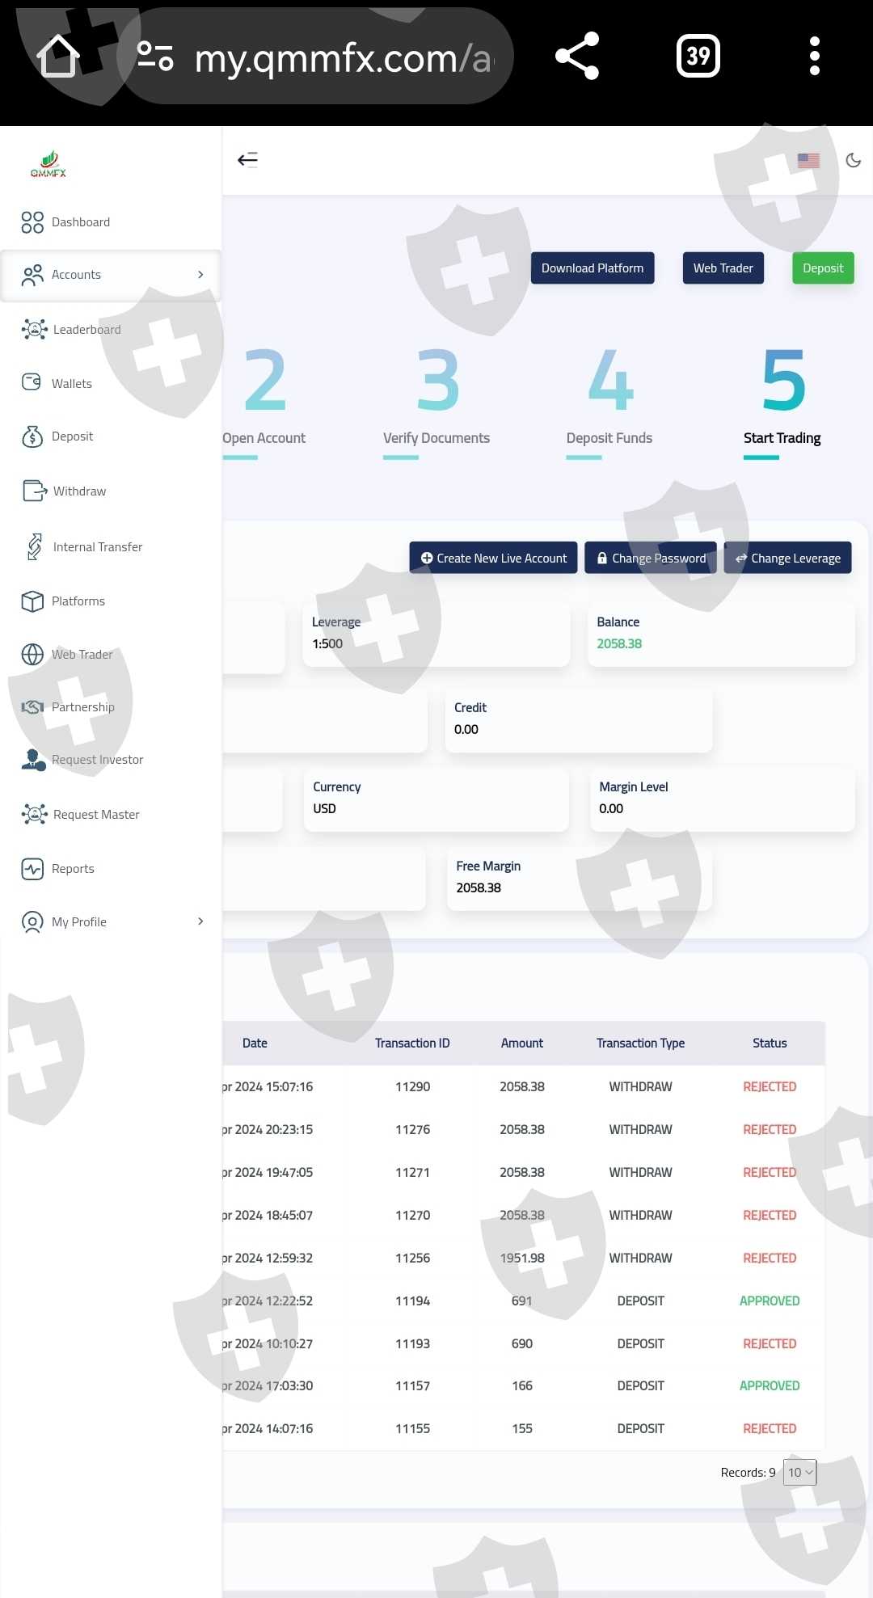The width and height of the screenshot is (873, 1598).
Task: Open Wallets from the sidebar label
Action: (x=72, y=384)
